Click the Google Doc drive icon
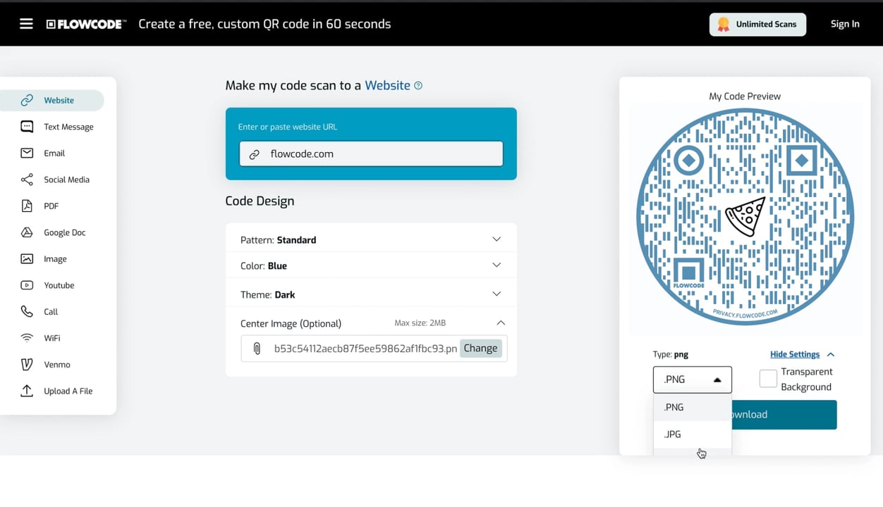The height and width of the screenshot is (507, 883). click(x=27, y=232)
